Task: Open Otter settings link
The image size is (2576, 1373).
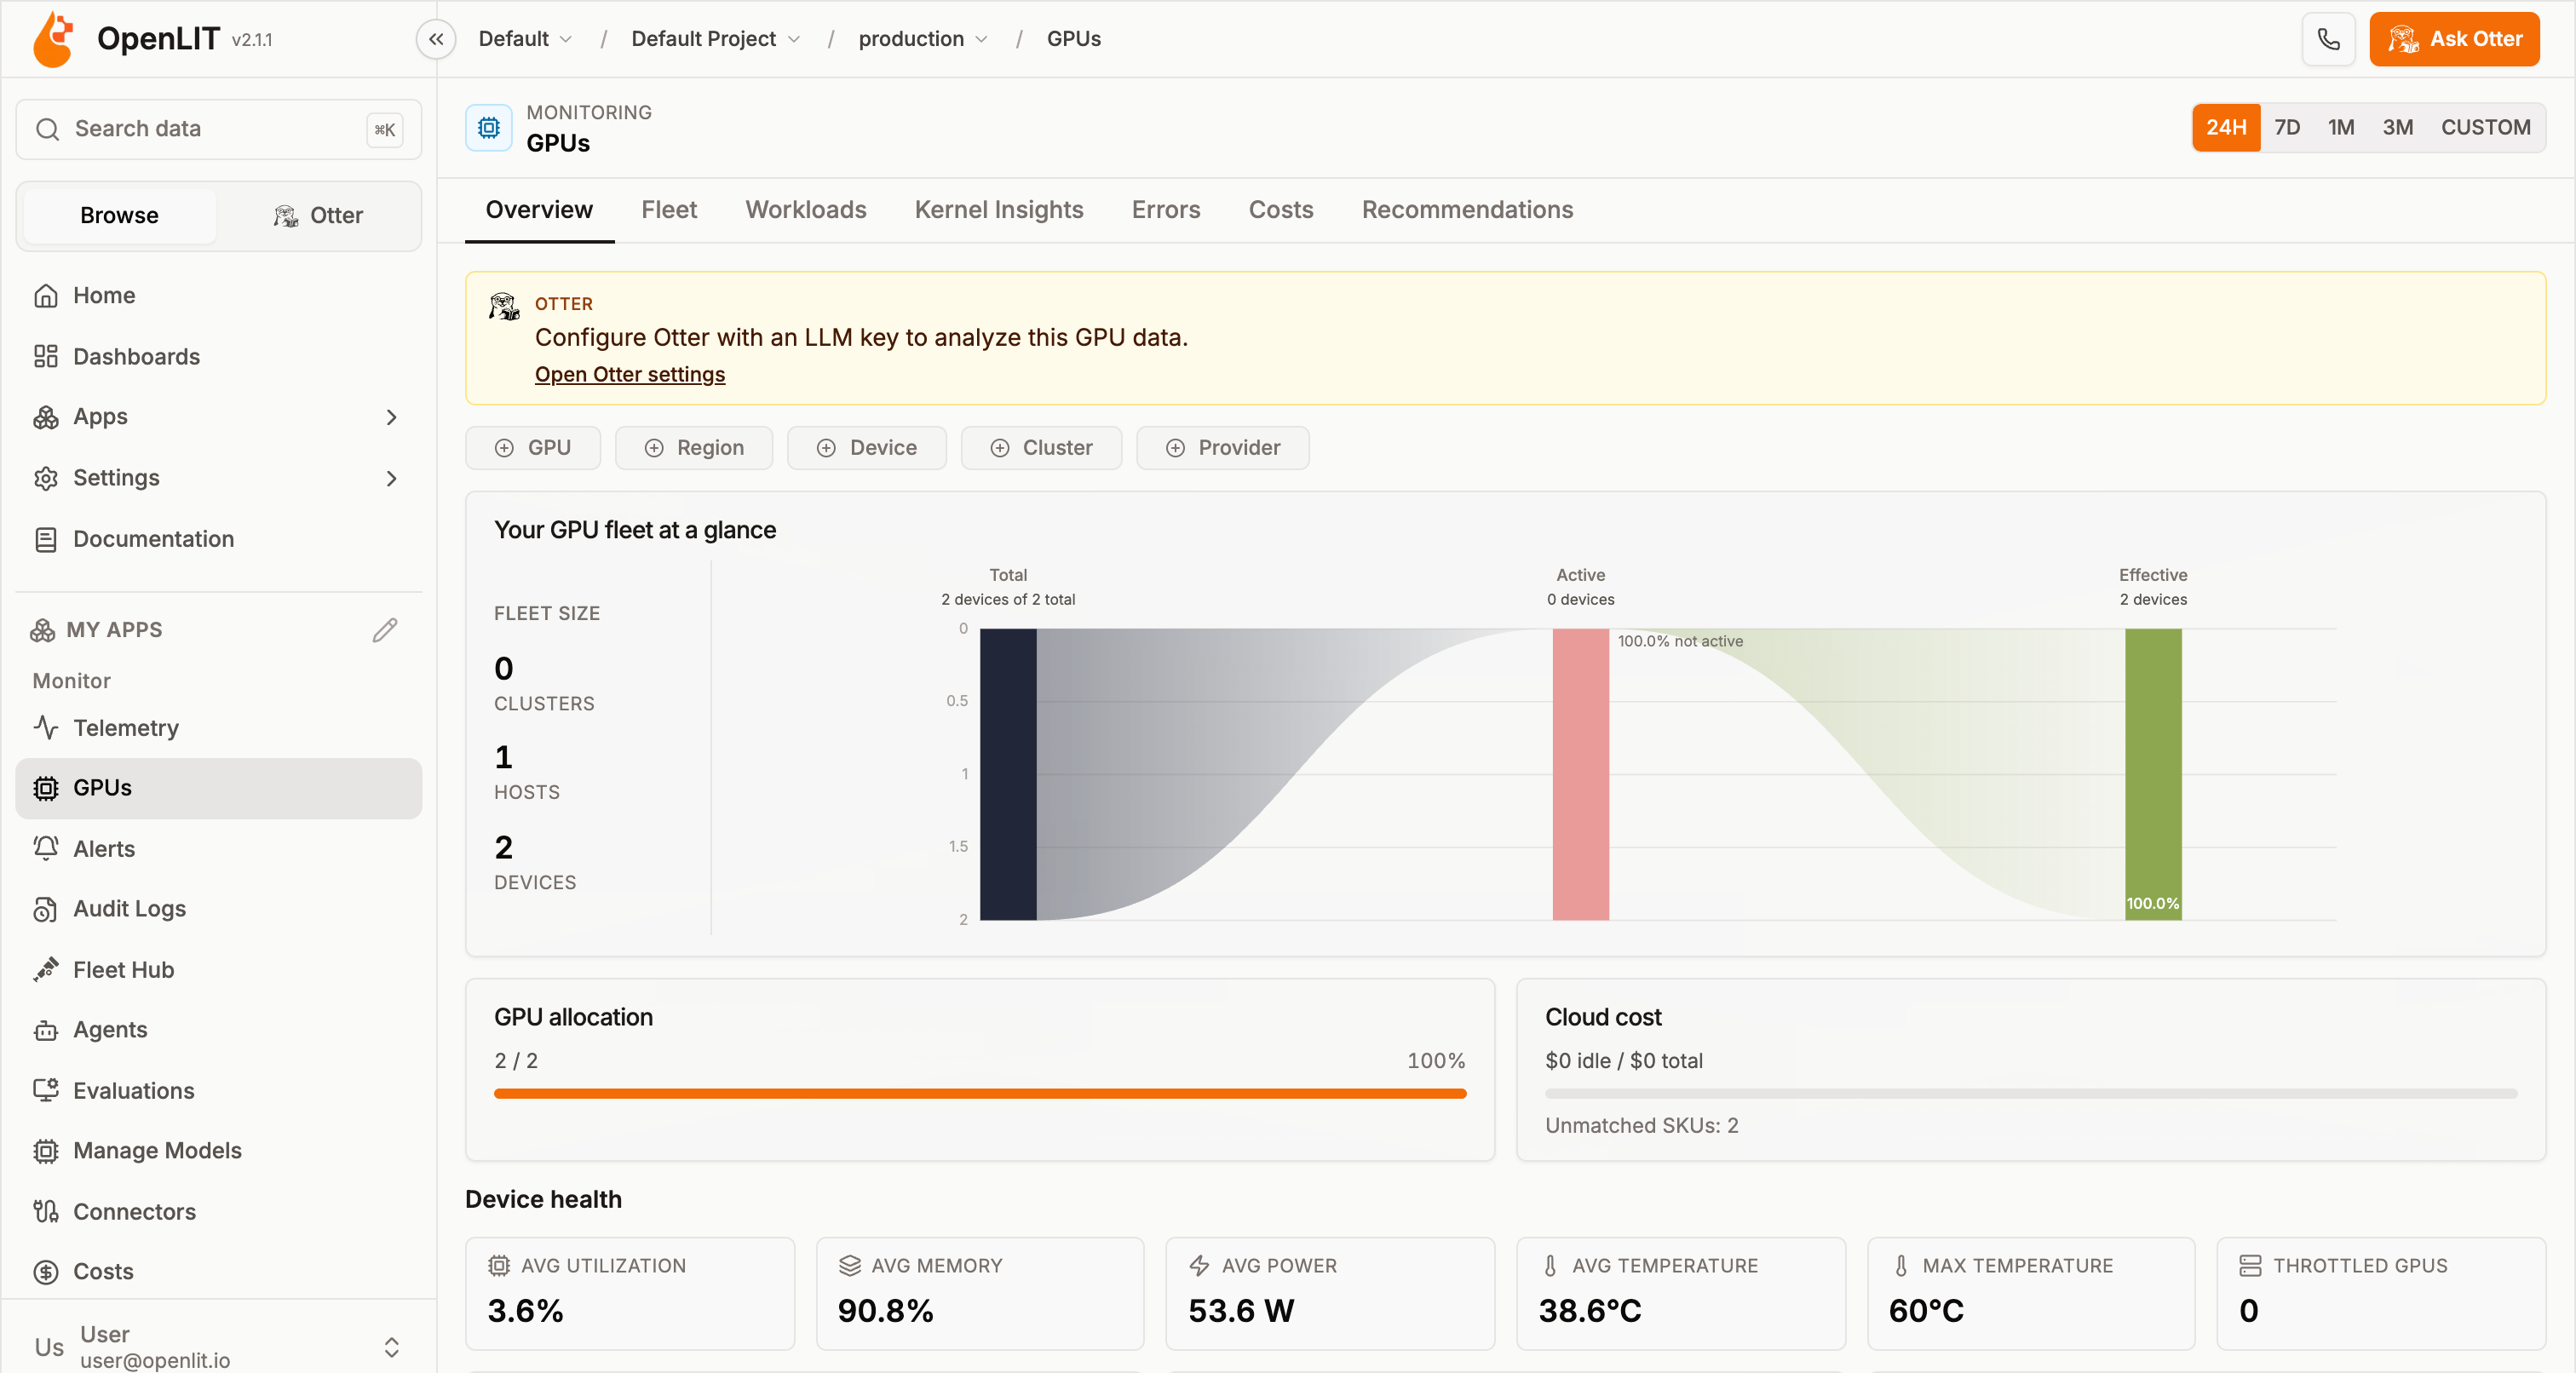Action: coord(629,374)
